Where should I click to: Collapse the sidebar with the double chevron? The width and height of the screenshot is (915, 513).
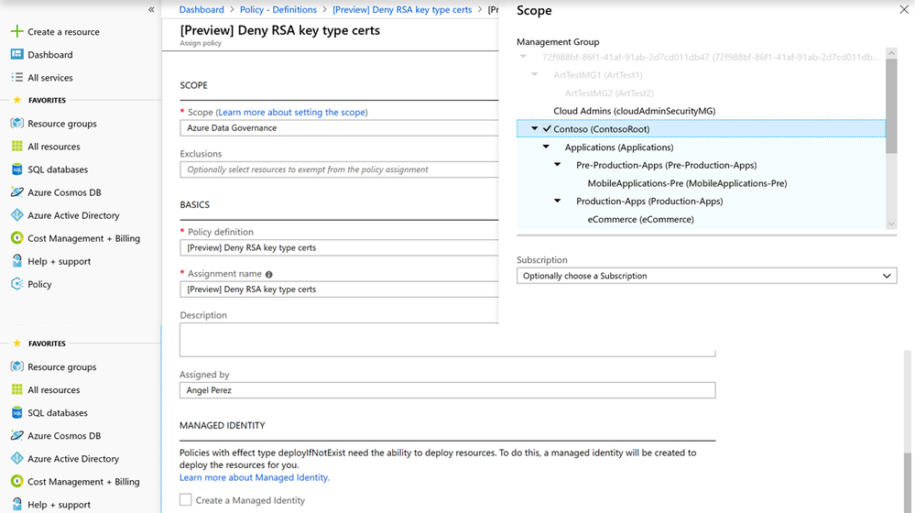151,9
